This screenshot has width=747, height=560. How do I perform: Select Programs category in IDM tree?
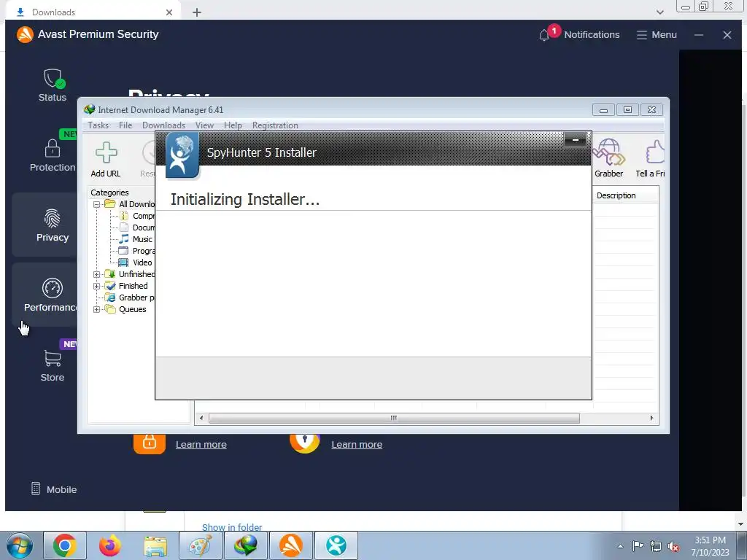pyautogui.click(x=136, y=251)
